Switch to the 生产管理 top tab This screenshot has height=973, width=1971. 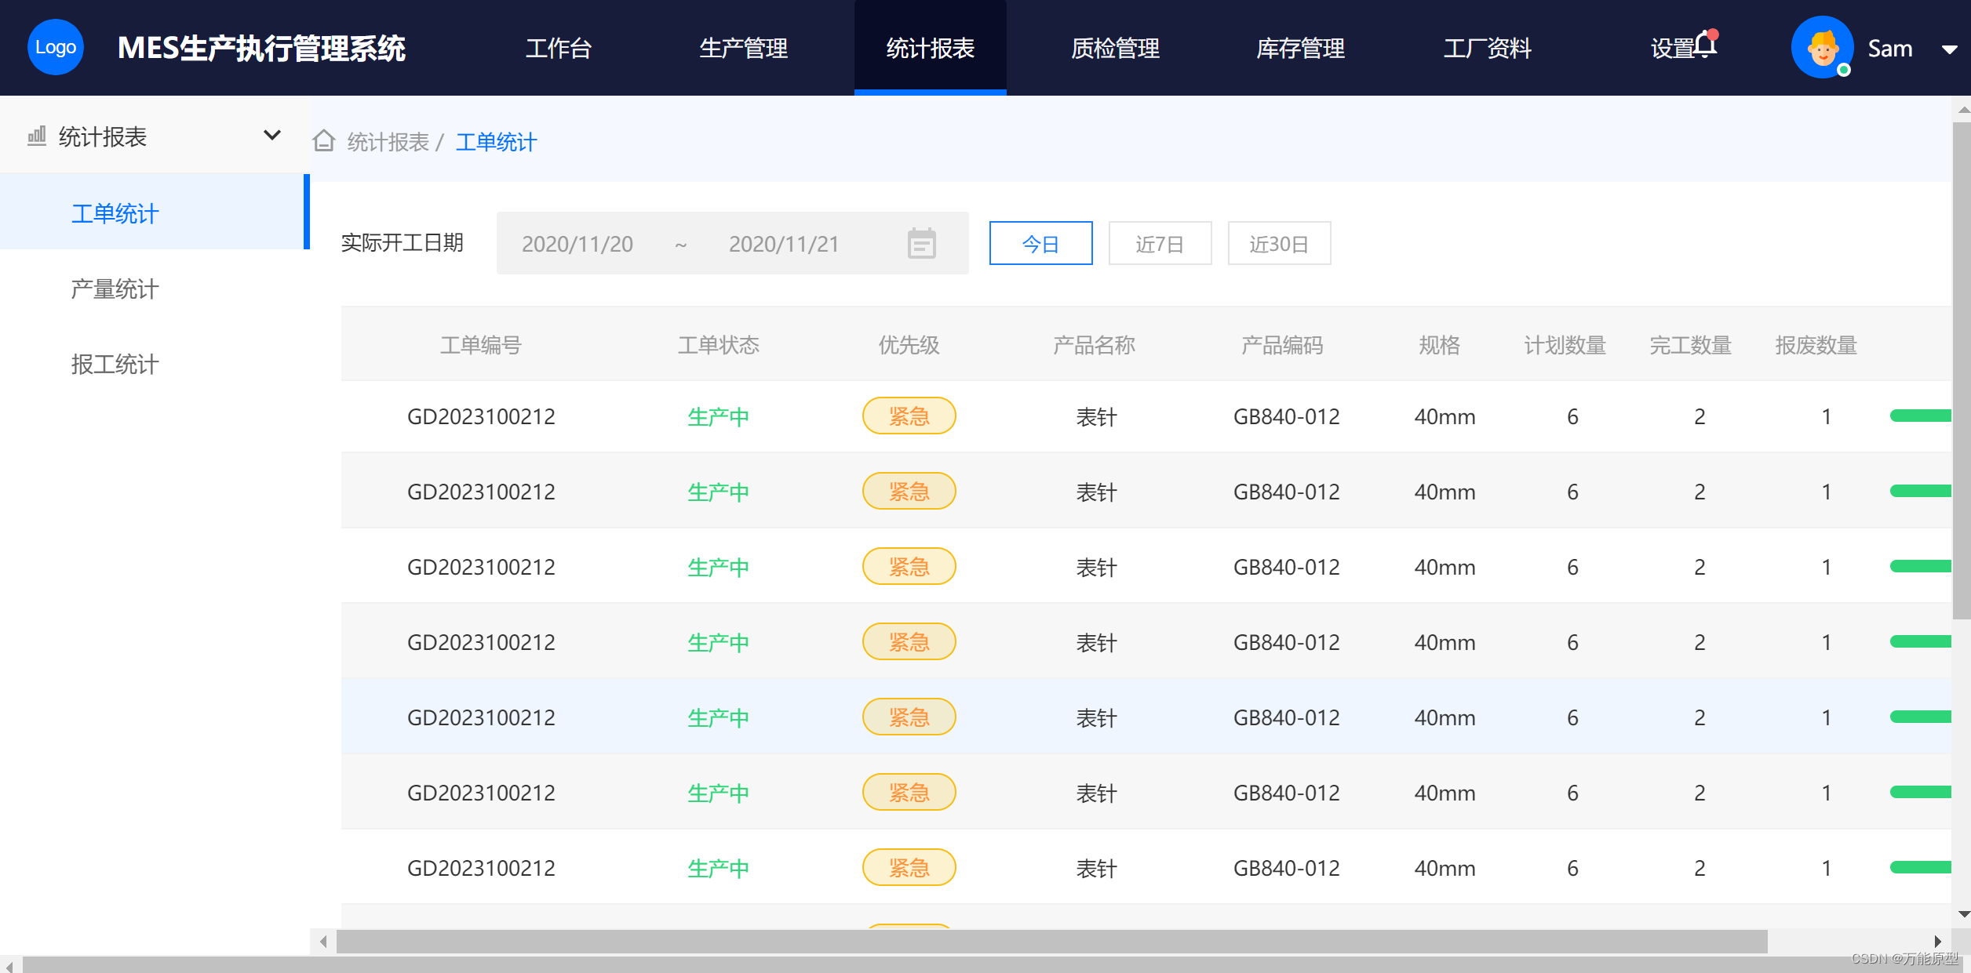coord(743,49)
